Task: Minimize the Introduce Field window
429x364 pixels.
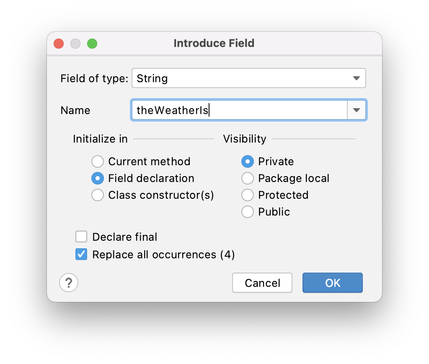Action: click(75, 44)
